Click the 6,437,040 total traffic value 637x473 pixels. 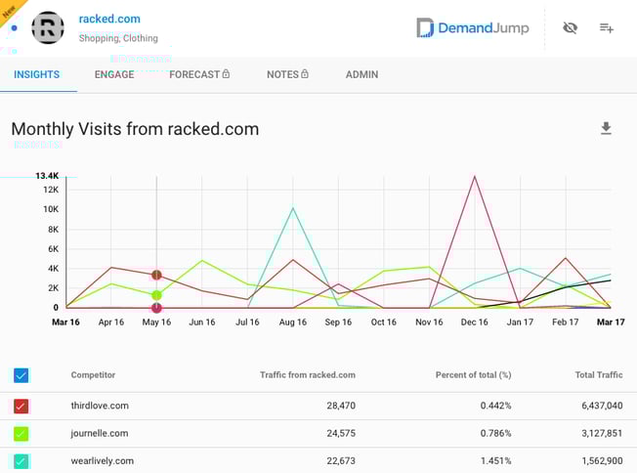(602, 406)
